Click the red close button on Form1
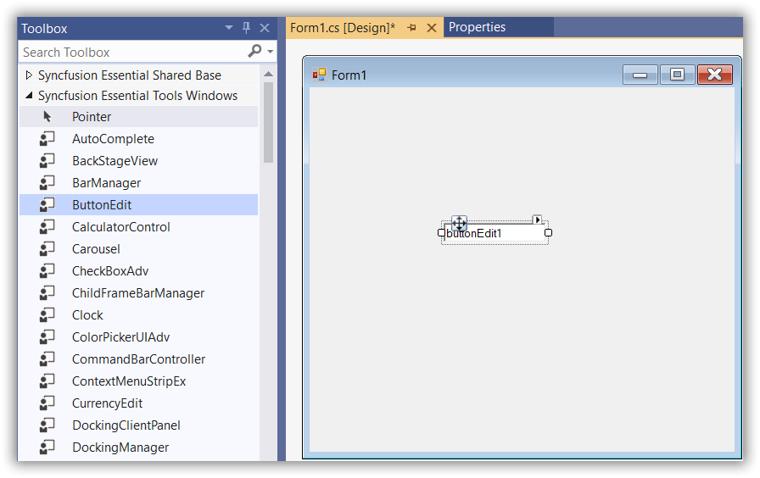This screenshot has width=760, height=478. click(x=715, y=75)
